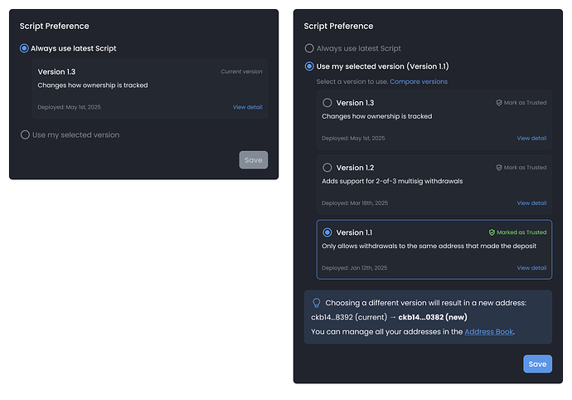Choose the dimmed 'Always use latest Script' radio option

click(309, 49)
